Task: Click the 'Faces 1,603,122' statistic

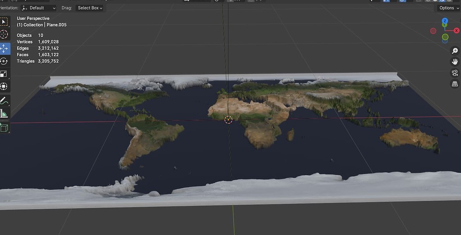Action: click(38, 55)
